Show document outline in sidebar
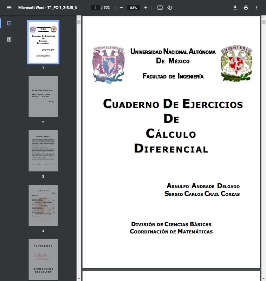The image size is (266, 281). 9,39
